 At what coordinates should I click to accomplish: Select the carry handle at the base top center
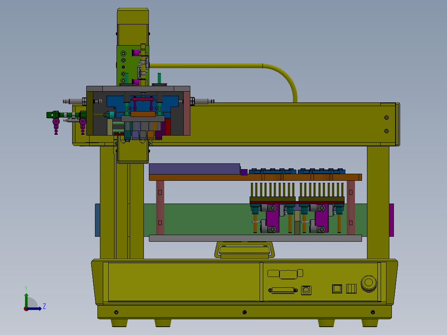[x=245, y=250]
